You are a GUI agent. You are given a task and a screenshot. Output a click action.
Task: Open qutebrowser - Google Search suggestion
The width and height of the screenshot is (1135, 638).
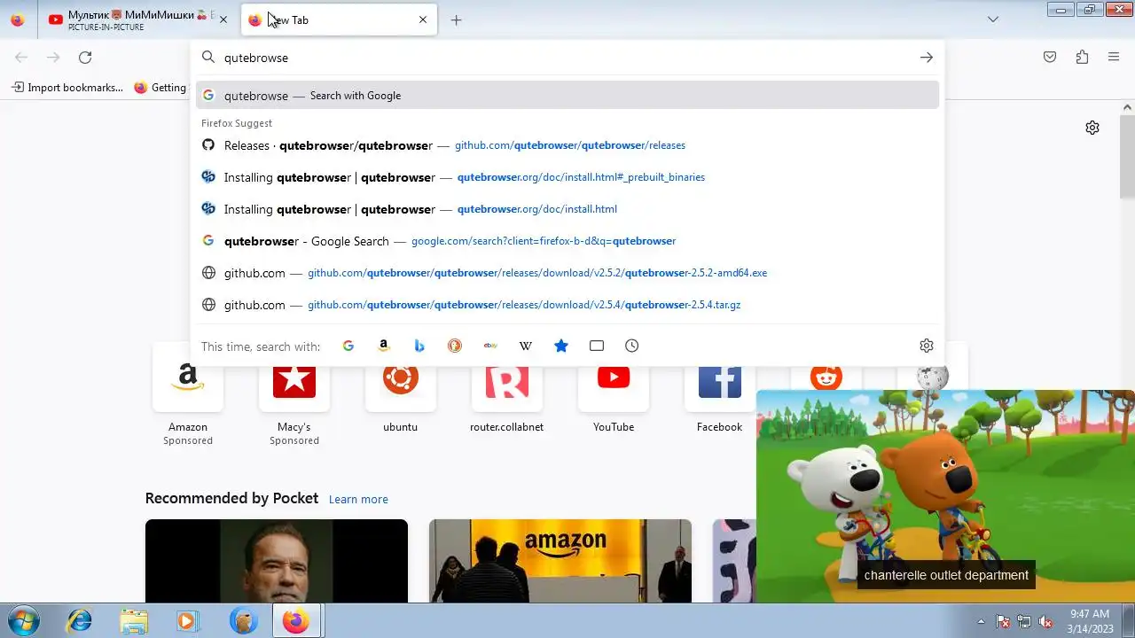[x=567, y=241]
